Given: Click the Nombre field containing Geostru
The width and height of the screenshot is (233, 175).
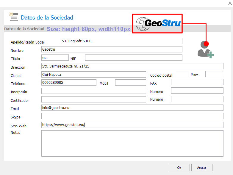Looking at the screenshot, I should coord(112,49).
